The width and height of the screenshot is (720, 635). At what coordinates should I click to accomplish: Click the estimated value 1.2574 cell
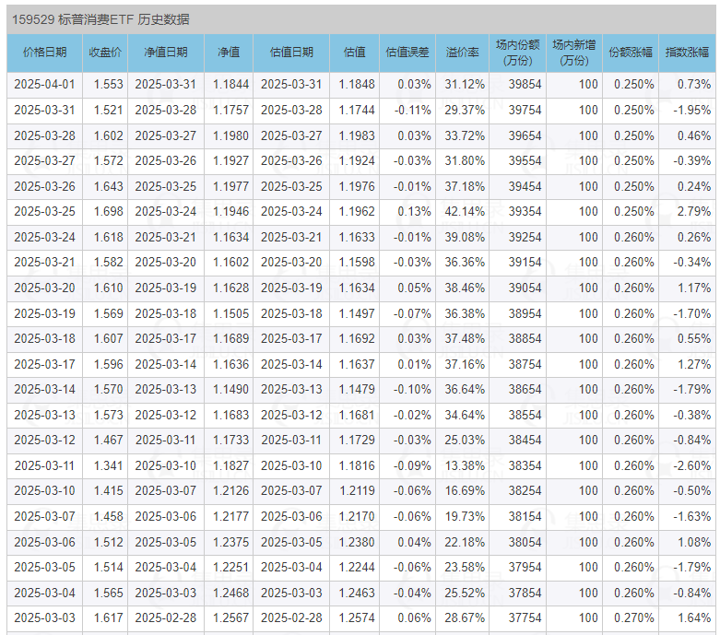point(357,617)
